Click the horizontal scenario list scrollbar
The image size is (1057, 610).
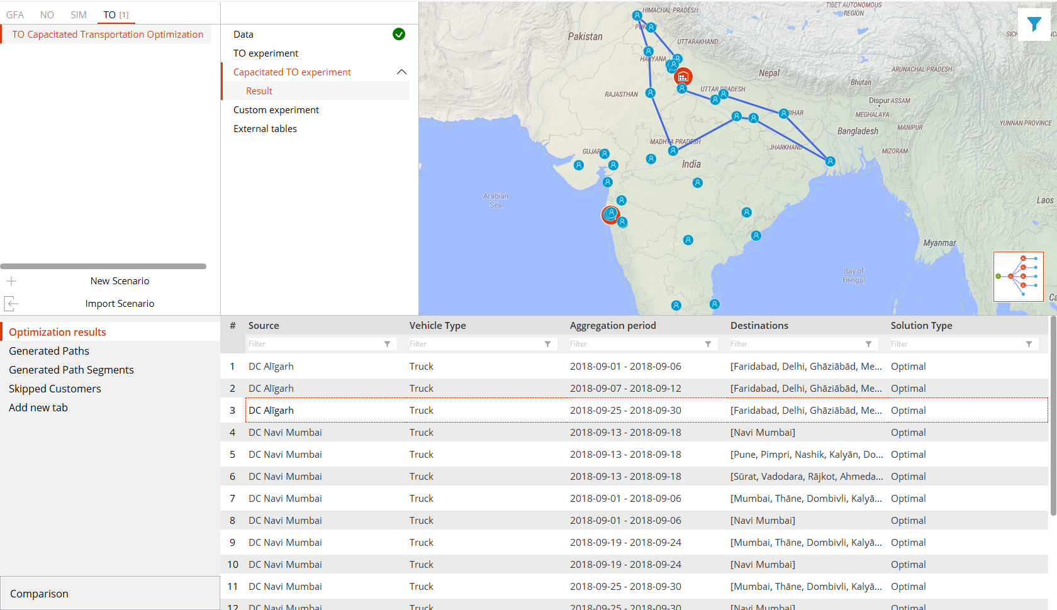click(x=103, y=266)
